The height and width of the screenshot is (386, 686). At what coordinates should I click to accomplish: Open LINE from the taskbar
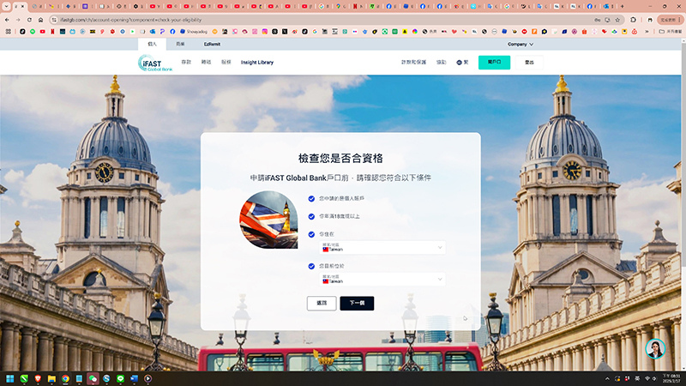pos(120,378)
